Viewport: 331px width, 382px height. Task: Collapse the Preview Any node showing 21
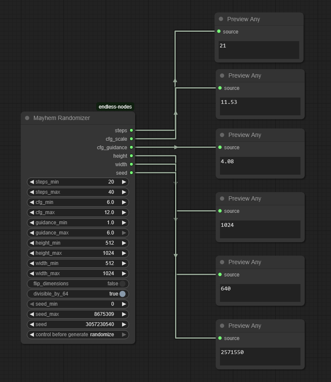pyautogui.click(x=221, y=19)
